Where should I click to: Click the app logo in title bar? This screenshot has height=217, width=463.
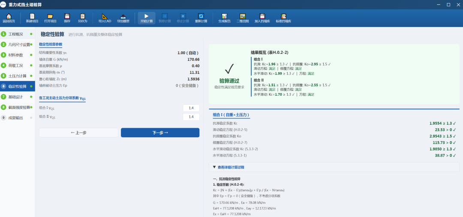click(x=3, y=4)
